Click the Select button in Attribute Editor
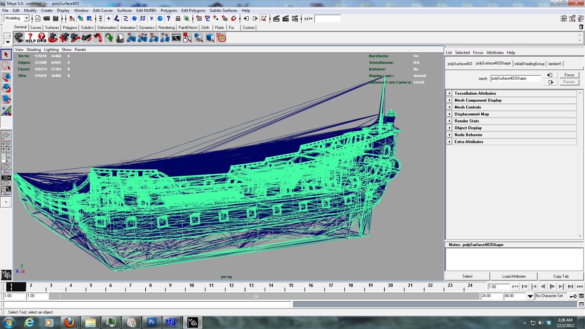The image size is (585, 329). click(467, 276)
